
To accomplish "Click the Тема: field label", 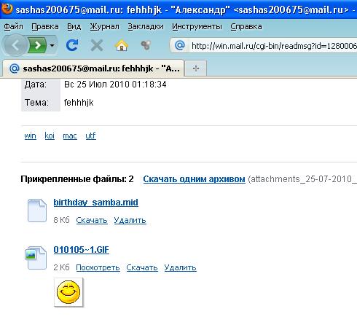I will coord(36,103).
